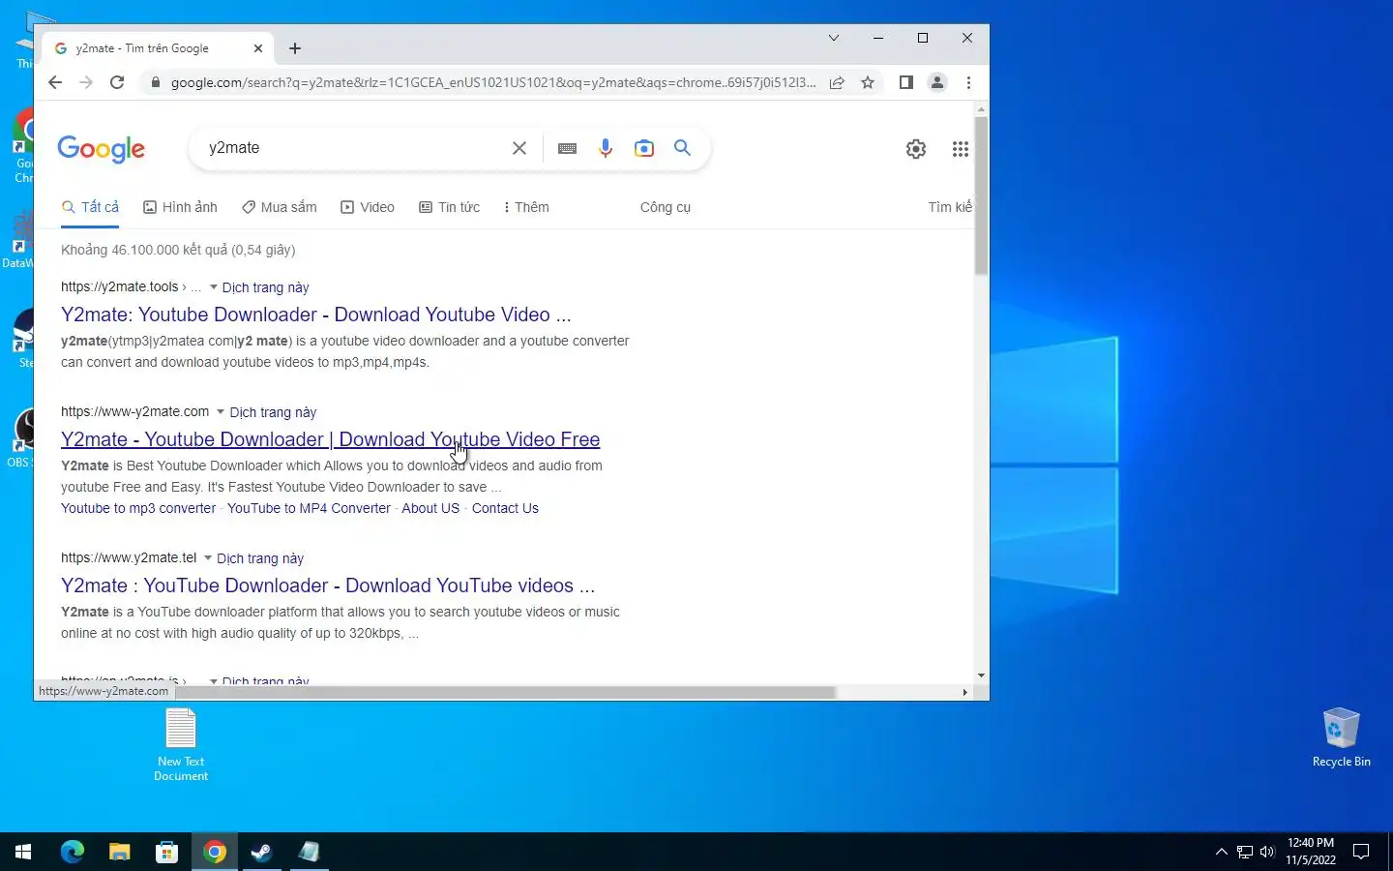Show hidden system tray icons

pos(1221,852)
